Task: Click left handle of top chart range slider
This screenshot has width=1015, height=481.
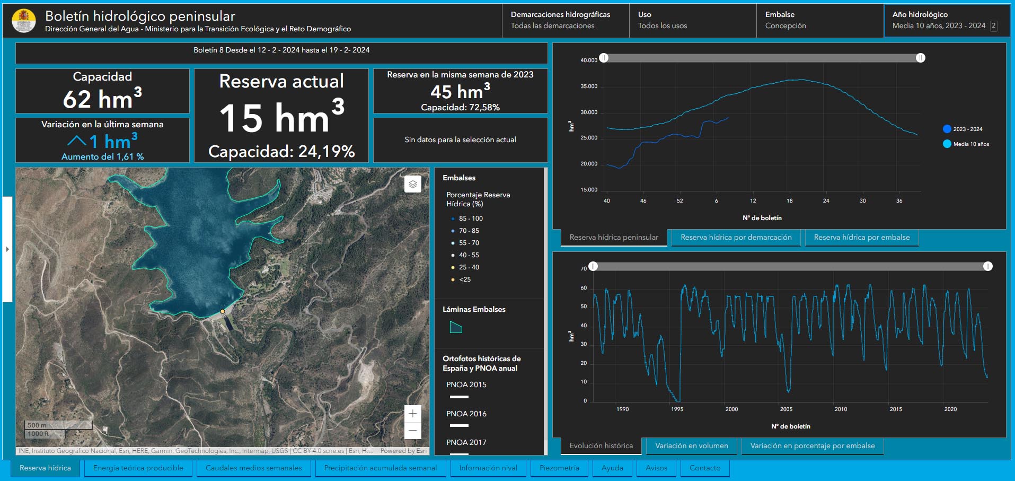Action: point(604,58)
